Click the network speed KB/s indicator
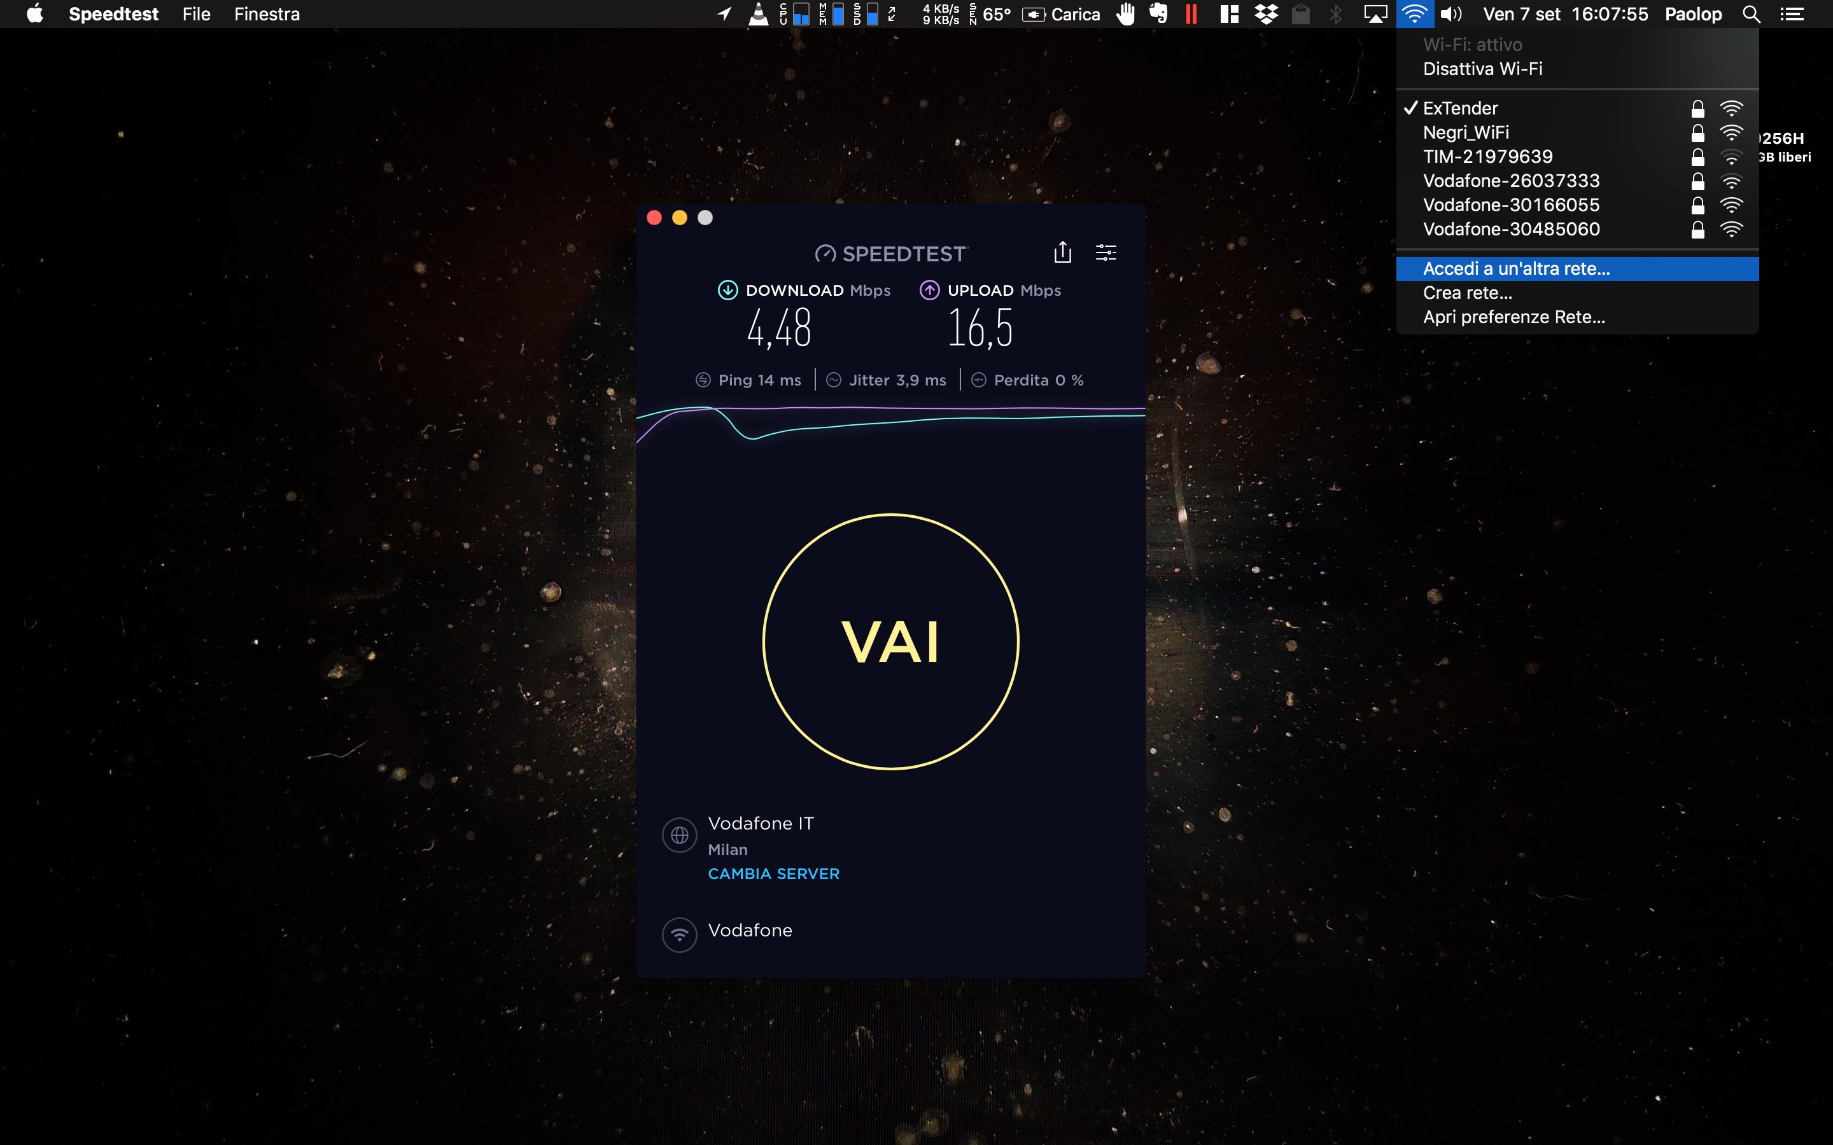The height and width of the screenshot is (1145, 1833). [x=941, y=13]
